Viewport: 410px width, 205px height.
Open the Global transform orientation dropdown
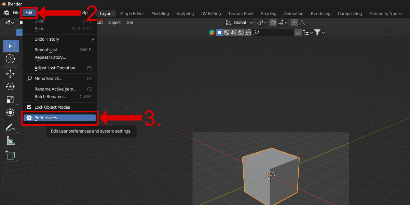[239, 23]
